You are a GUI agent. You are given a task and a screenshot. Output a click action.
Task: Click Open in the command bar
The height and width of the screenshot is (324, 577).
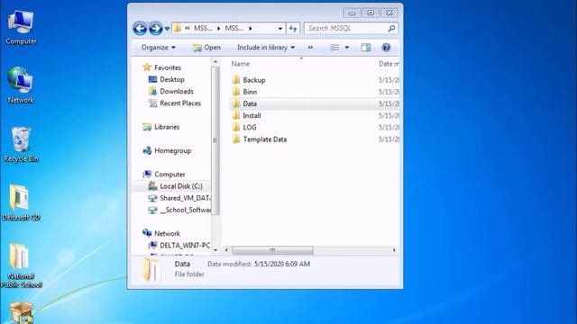(206, 48)
